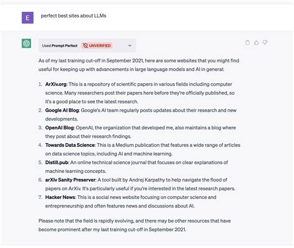Image resolution: width=294 pixels, height=248 pixels.
Task: Copy the response with the clipboard icon
Action: pyautogui.click(x=247, y=42)
